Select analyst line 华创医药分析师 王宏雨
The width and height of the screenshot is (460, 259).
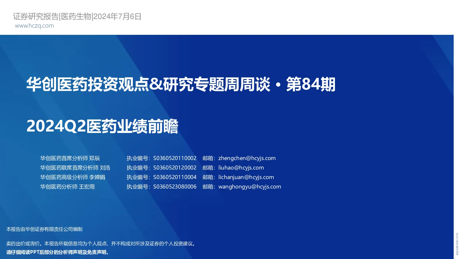(67, 187)
